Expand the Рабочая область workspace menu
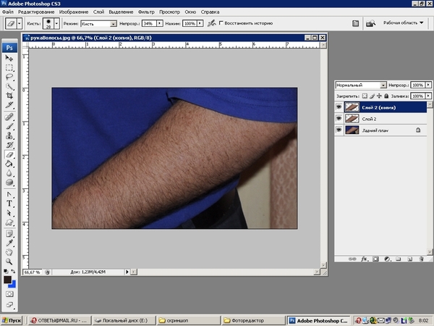This screenshot has width=434, height=326. 402,23
